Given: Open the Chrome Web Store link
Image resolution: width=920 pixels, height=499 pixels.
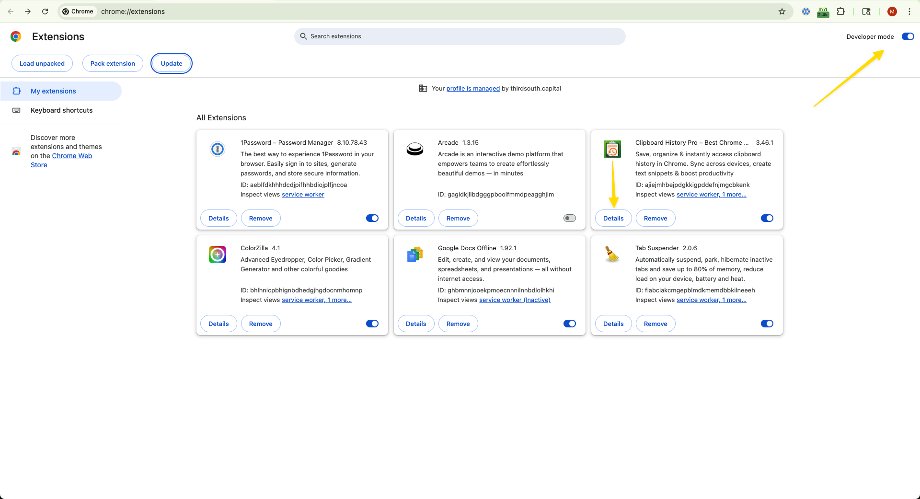Looking at the screenshot, I should point(72,156).
